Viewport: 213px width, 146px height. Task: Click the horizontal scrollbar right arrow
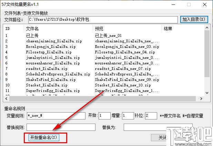[x=201, y=98]
